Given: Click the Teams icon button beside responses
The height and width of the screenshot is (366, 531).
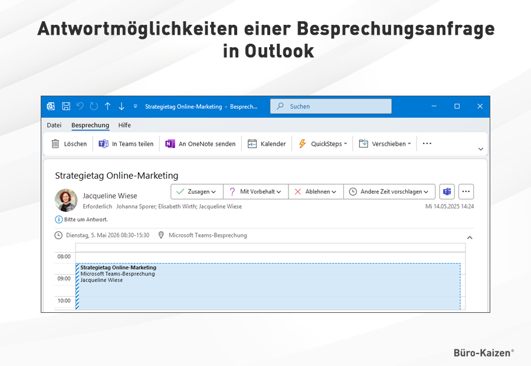Looking at the screenshot, I should pyautogui.click(x=447, y=192).
